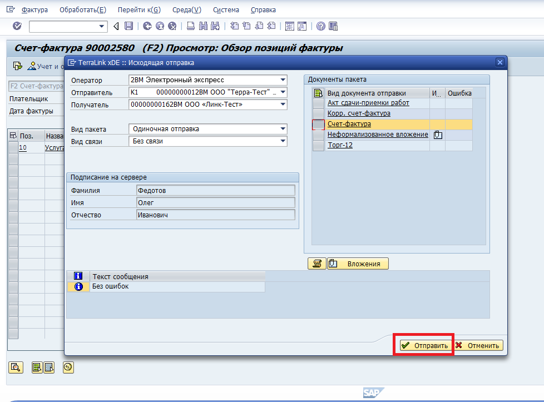Open the Торг-12 link
The image size is (544, 402).
click(x=340, y=145)
